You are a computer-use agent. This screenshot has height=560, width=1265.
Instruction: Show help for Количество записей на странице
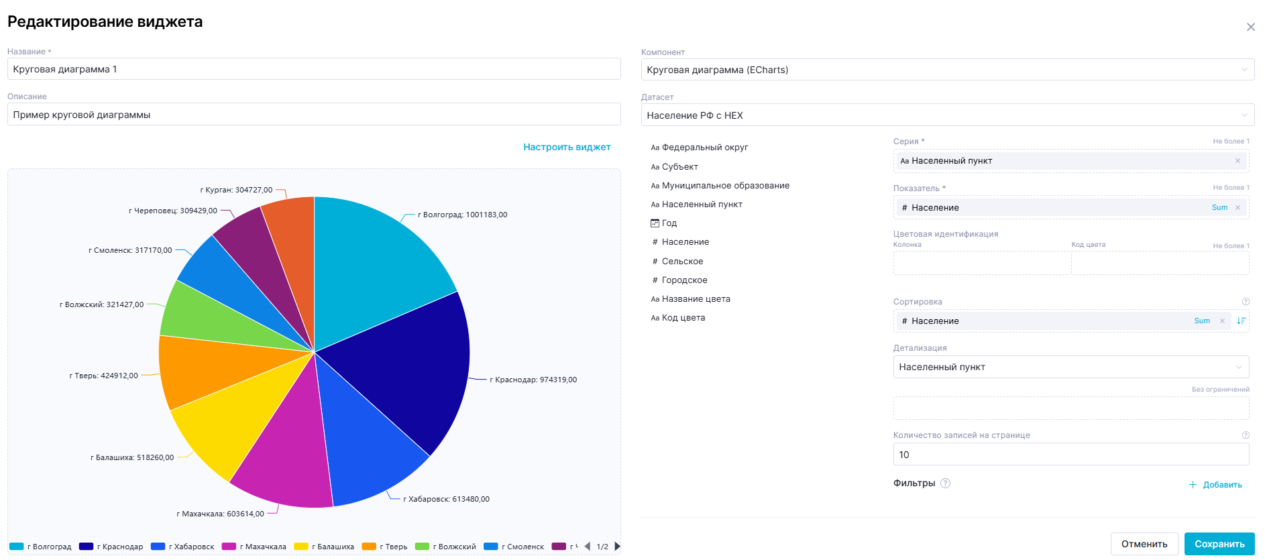pyautogui.click(x=1246, y=435)
